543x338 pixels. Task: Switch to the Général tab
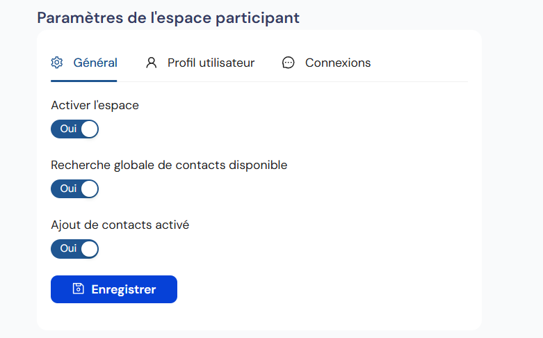95,63
